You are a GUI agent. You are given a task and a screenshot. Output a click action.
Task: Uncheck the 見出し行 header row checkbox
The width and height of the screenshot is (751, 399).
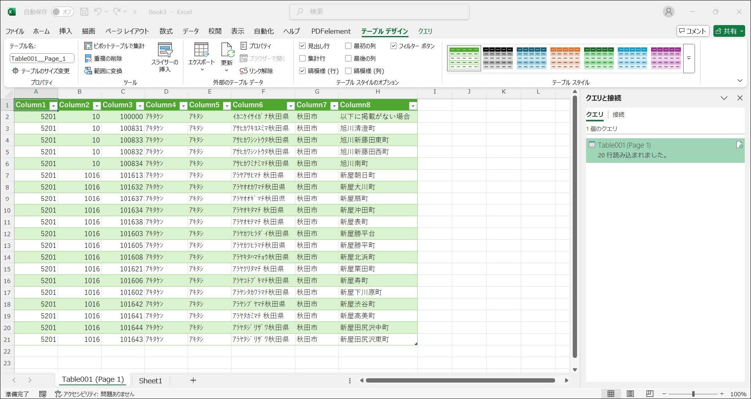click(x=302, y=46)
